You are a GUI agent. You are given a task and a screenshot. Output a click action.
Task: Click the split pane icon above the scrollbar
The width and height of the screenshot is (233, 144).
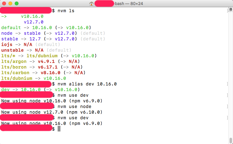tap(230, 11)
